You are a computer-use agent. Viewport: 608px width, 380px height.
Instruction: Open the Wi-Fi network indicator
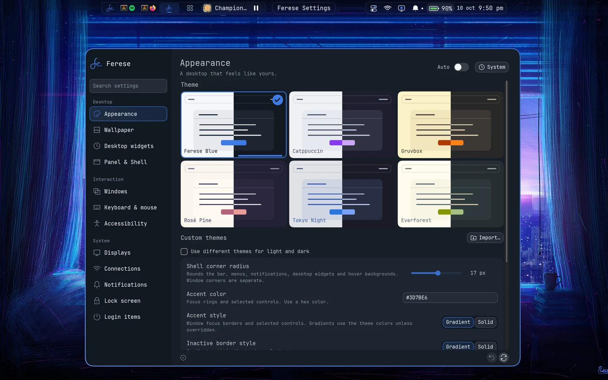pyautogui.click(x=388, y=8)
